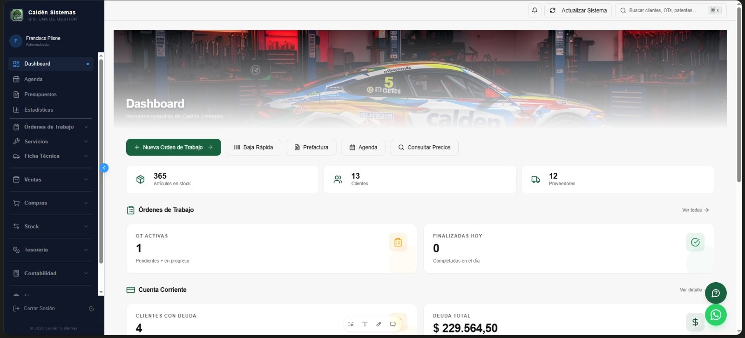Expand the Compras chevron
Image resolution: width=745 pixels, height=338 pixels.
(x=86, y=203)
